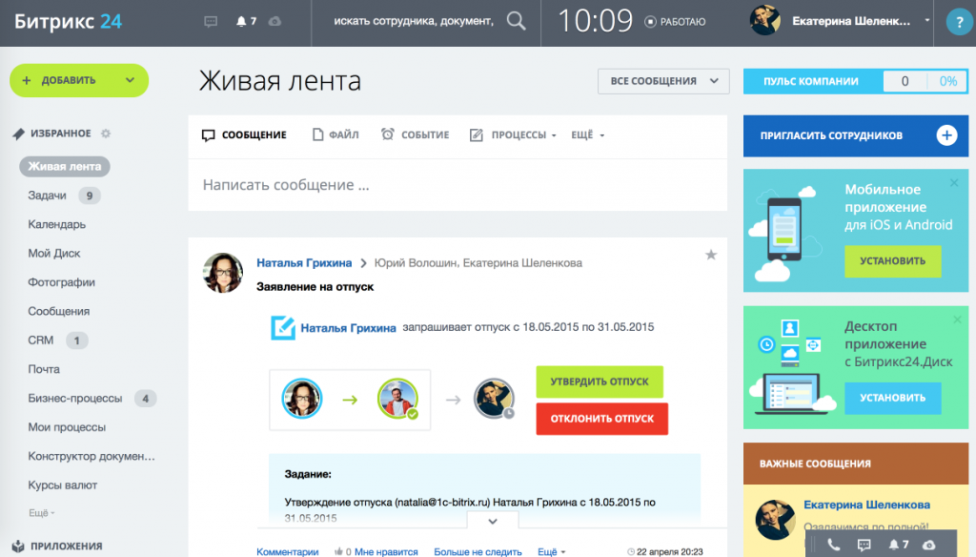Open the ЕЩЁ dropdown in post composer
The width and height of the screenshot is (976, 557).
click(587, 135)
